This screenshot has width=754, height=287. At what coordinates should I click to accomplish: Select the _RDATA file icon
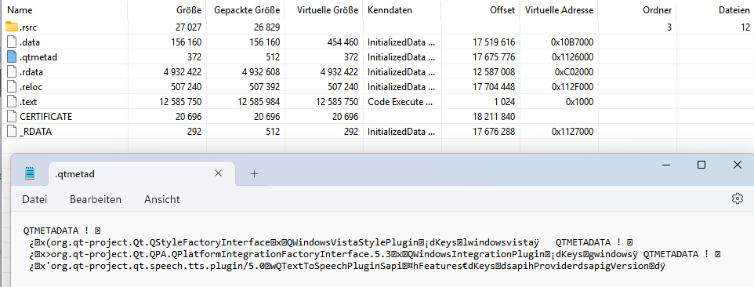coord(12,132)
